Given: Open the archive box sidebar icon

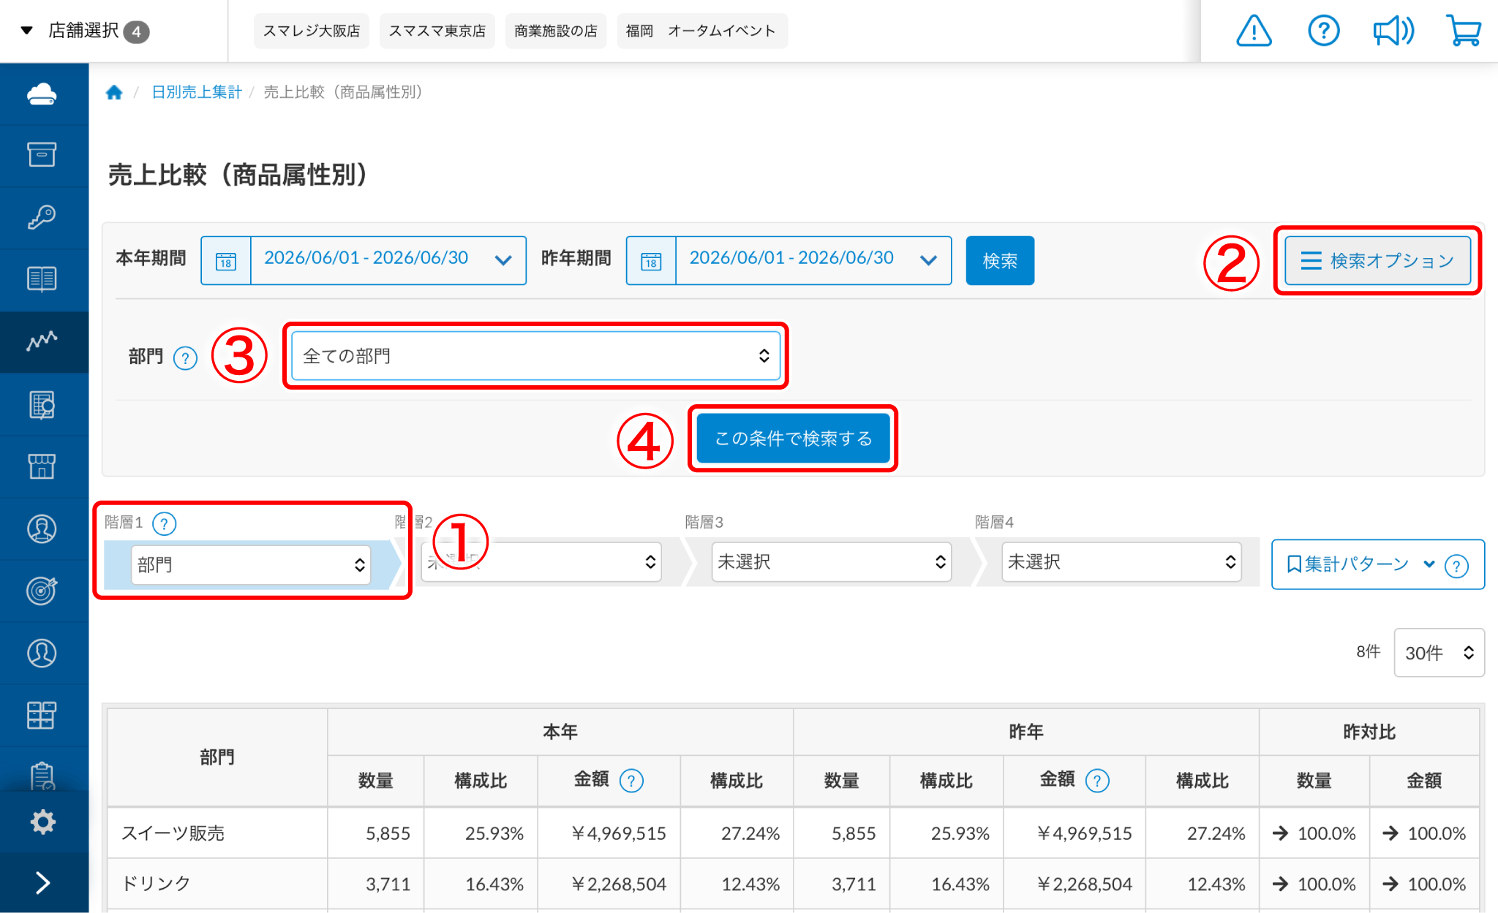Looking at the screenshot, I should tap(42, 155).
